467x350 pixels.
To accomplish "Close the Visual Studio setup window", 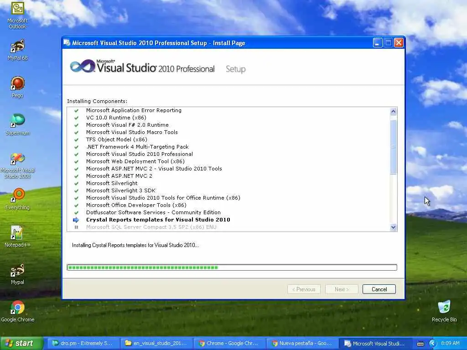I will point(399,43).
